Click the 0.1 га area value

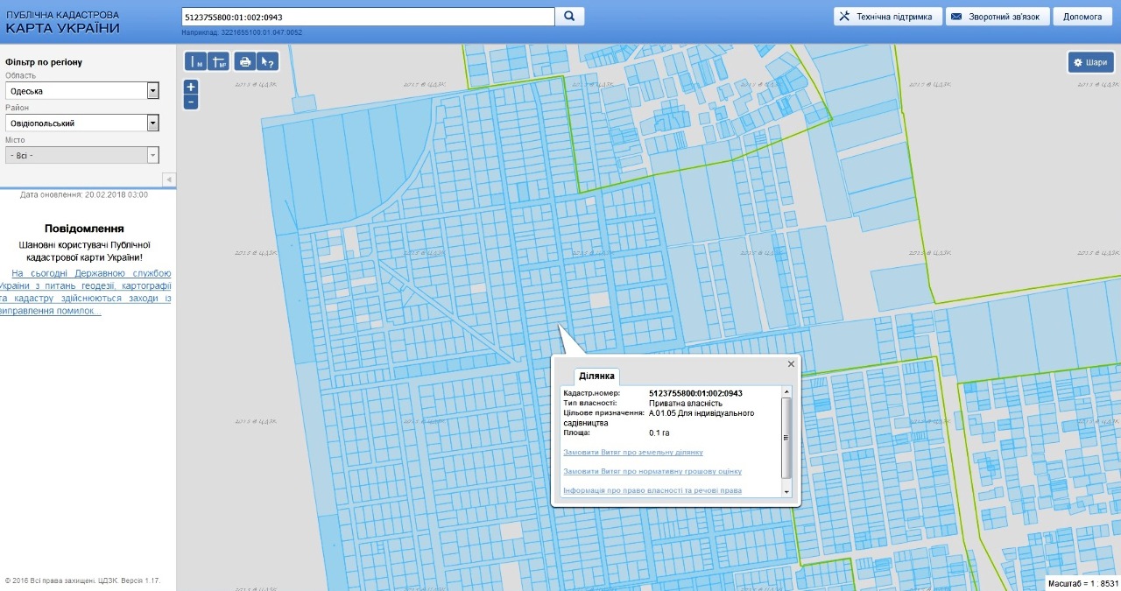[659, 433]
